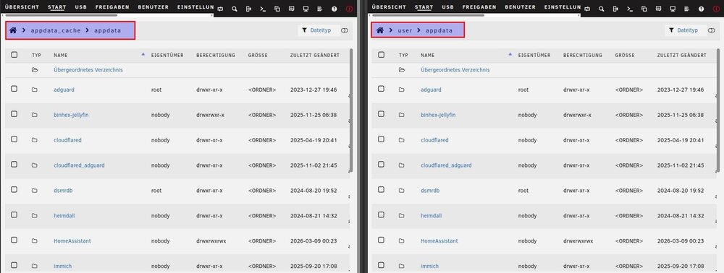Click the logout icon in right pane header
724x273 pixels.
pos(615,9)
